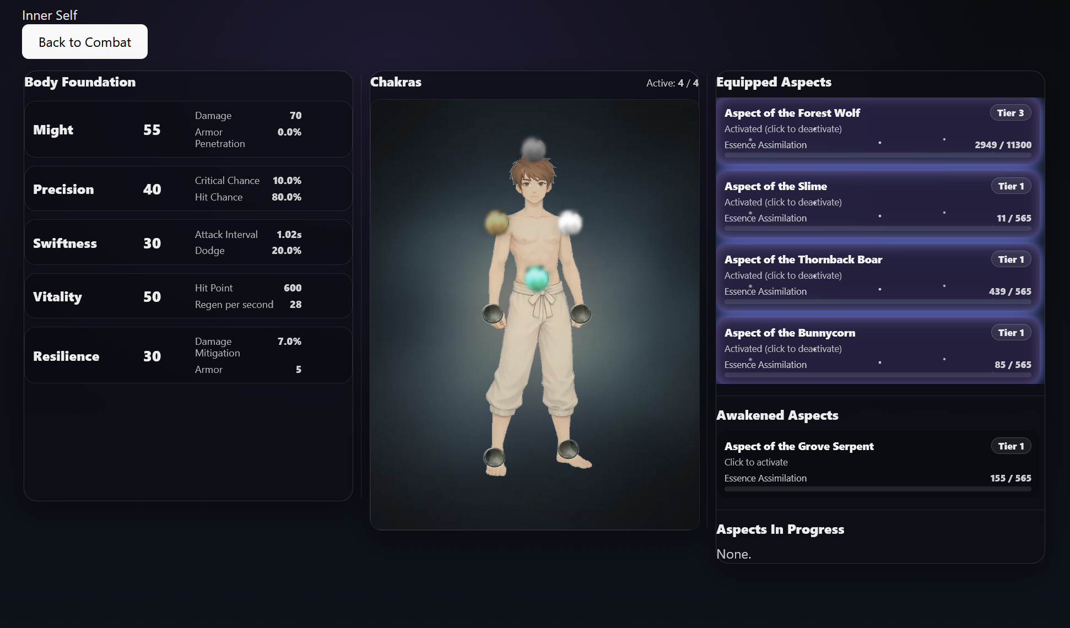Click the empty chakra slot at right wrist
The image size is (1070, 628).
click(x=493, y=313)
